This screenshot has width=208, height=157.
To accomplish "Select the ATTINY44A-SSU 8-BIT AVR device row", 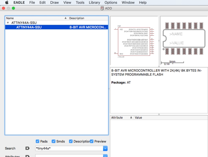I will tap(57, 27).
